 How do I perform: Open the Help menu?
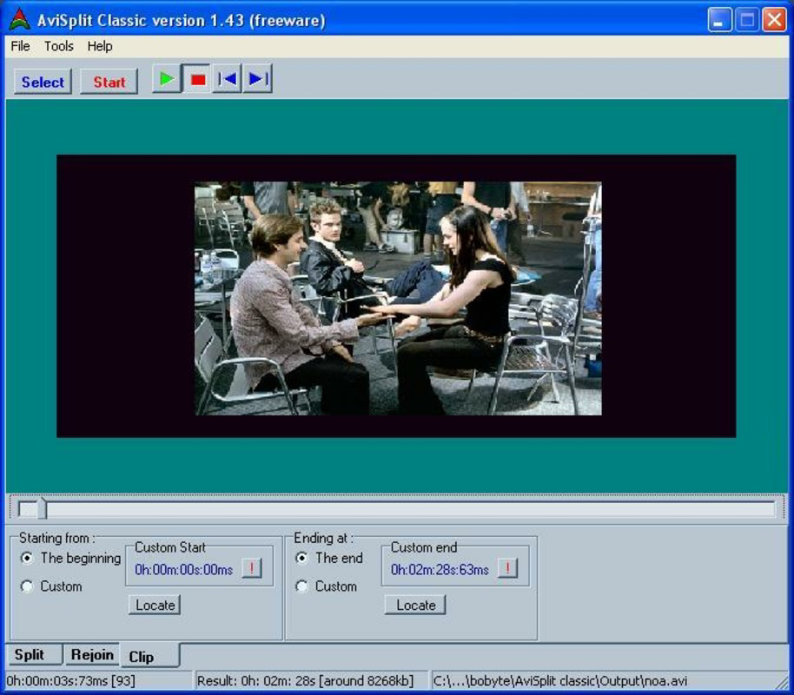click(x=100, y=46)
